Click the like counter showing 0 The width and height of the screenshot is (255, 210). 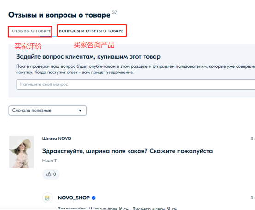click(55, 174)
